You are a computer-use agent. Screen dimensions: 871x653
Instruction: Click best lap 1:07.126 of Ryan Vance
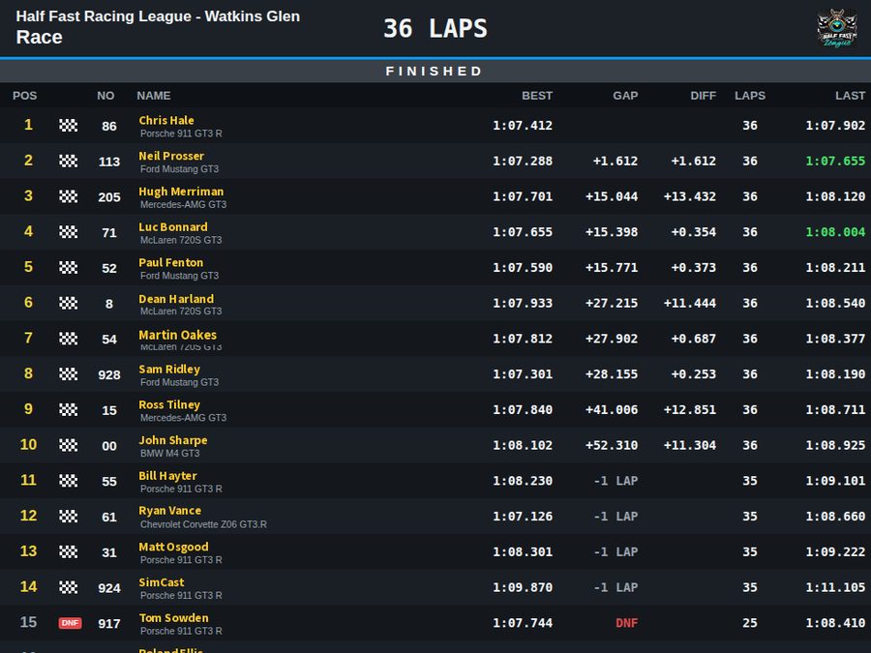pos(523,517)
